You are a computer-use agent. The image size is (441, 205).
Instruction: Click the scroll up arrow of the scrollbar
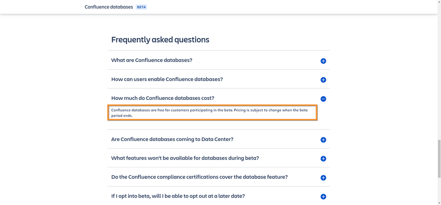click(439, 2)
